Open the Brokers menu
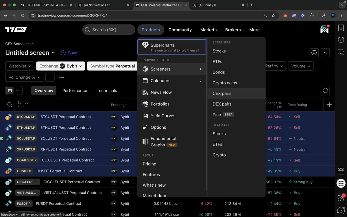The width and height of the screenshot is (347, 217). (x=233, y=30)
